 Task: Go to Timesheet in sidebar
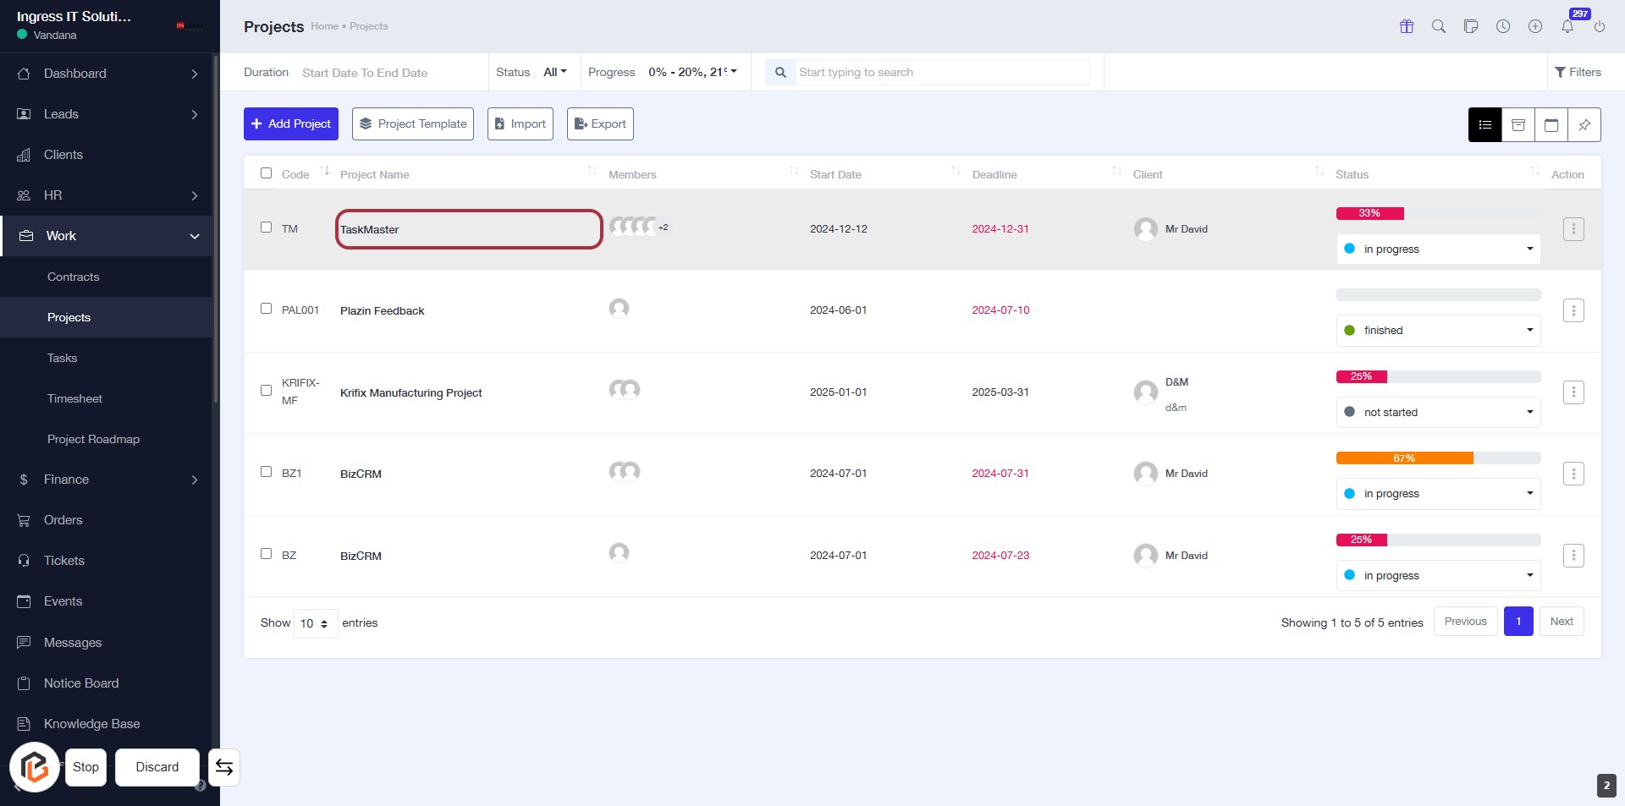(74, 398)
